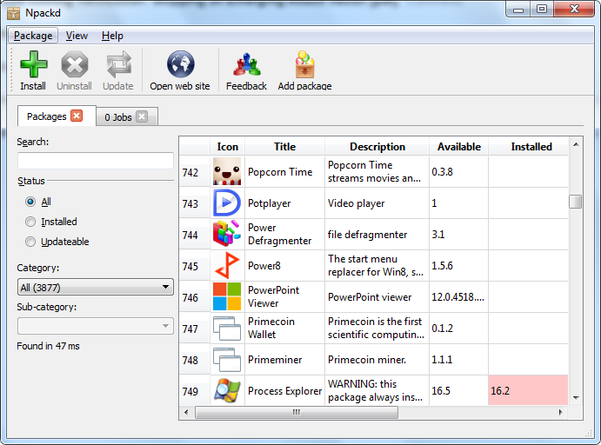Minimize the Npackd window

(518, 10)
